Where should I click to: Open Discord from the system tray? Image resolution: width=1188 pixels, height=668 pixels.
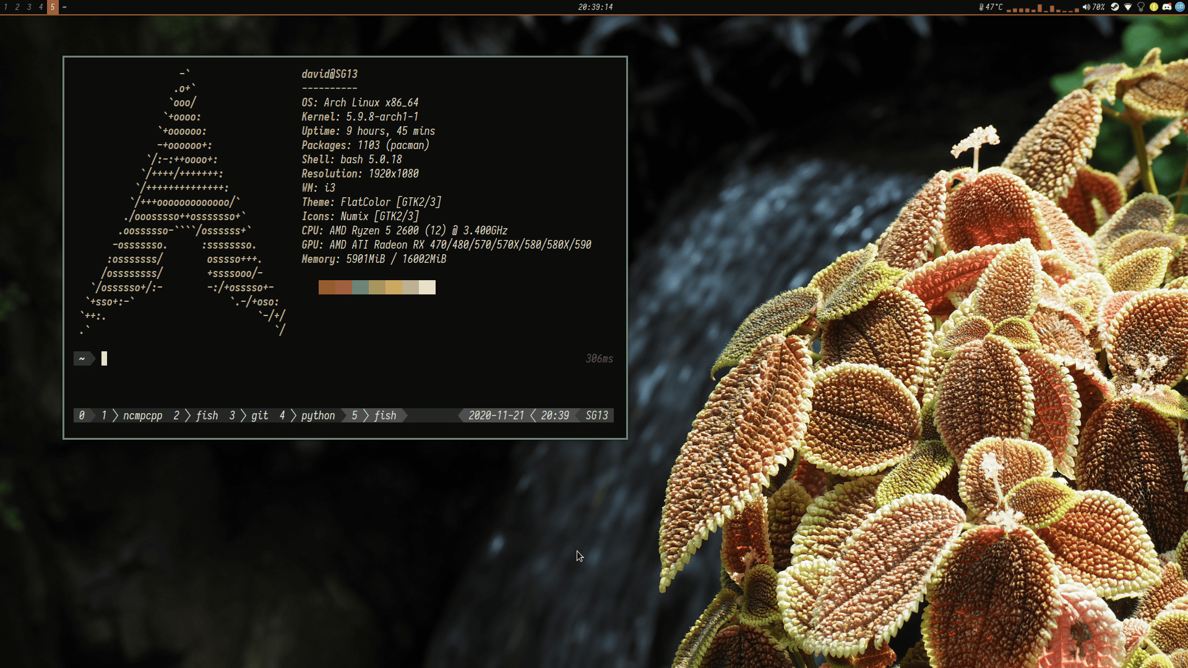[1167, 7]
